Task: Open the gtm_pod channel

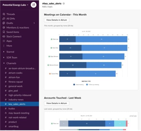Action: pyautogui.click(x=19, y=91)
